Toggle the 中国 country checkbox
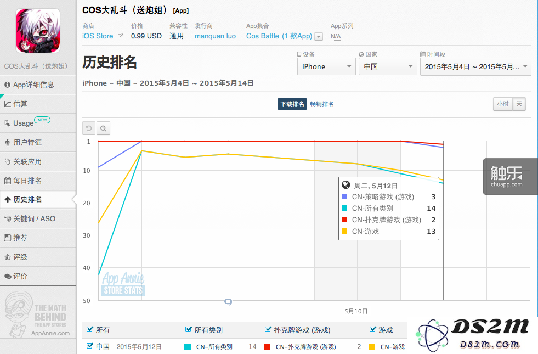 tap(90, 346)
